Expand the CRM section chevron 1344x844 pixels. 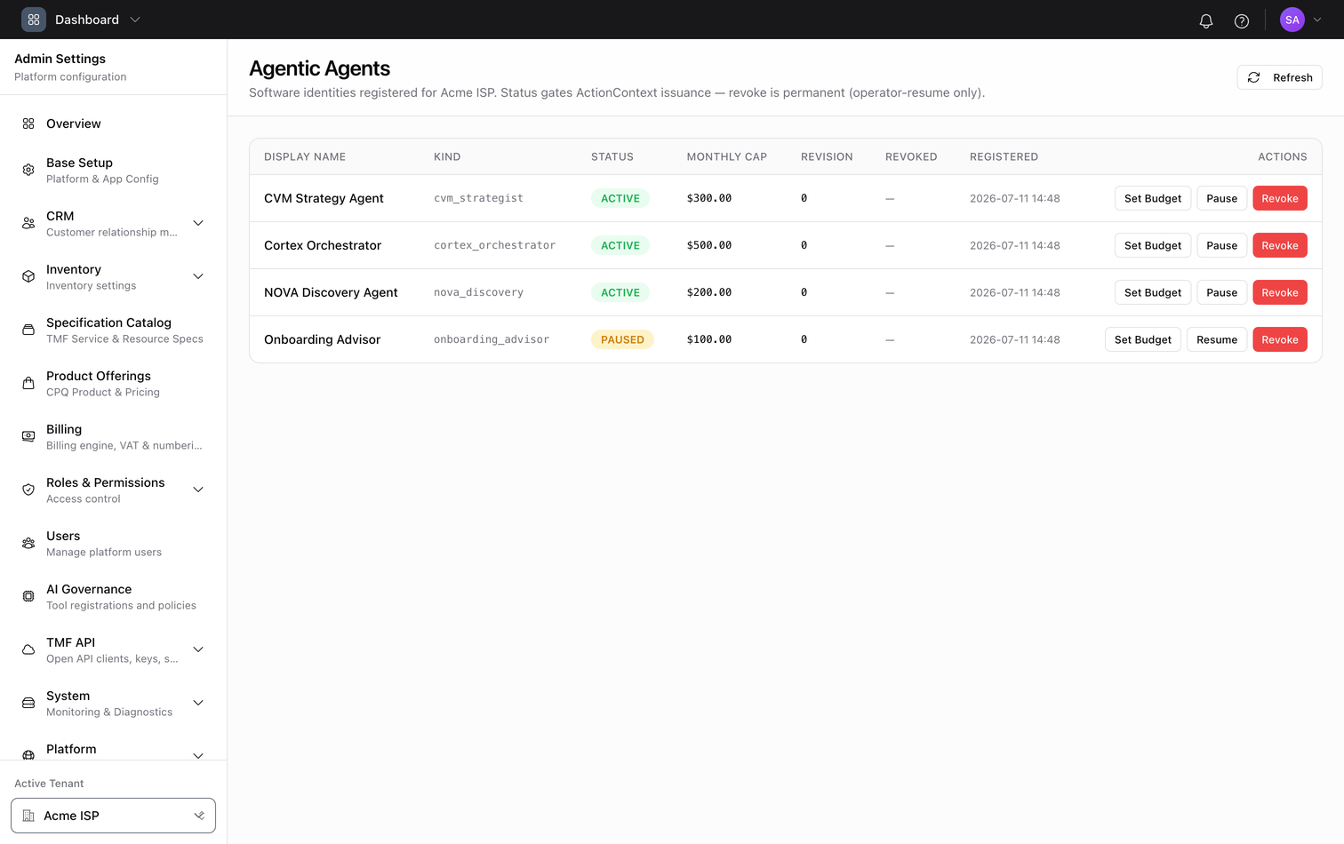point(198,223)
